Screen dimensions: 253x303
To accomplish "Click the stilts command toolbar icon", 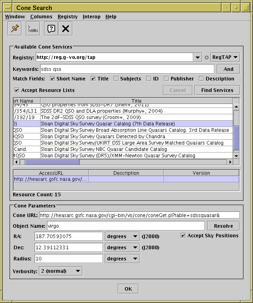I will (33, 28).
